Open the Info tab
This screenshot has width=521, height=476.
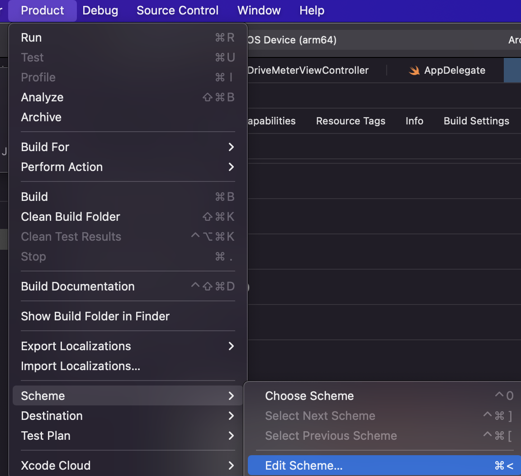[x=414, y=121]
